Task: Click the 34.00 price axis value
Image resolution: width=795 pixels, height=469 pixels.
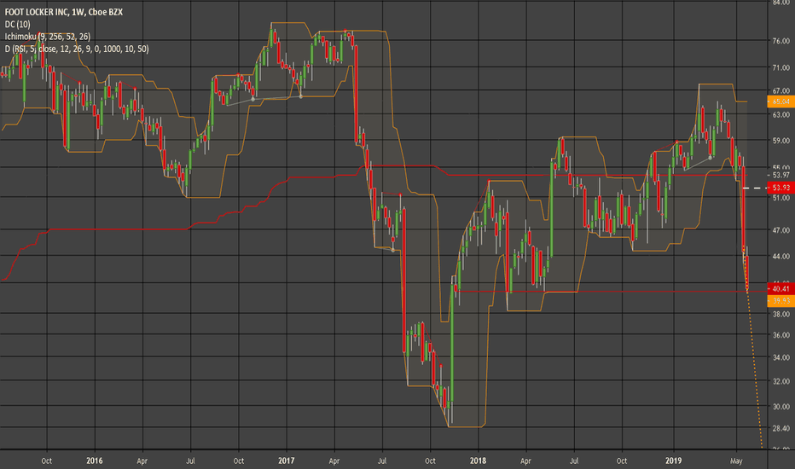Action: pyautogui.click(x=781, y=357)
